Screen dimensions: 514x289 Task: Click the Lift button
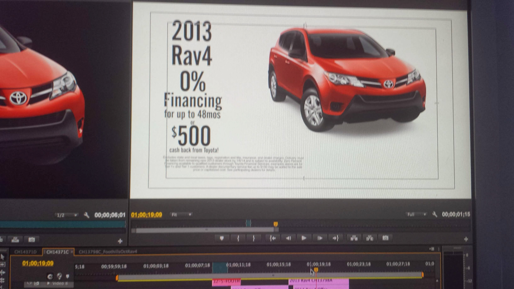click(354, 238)
